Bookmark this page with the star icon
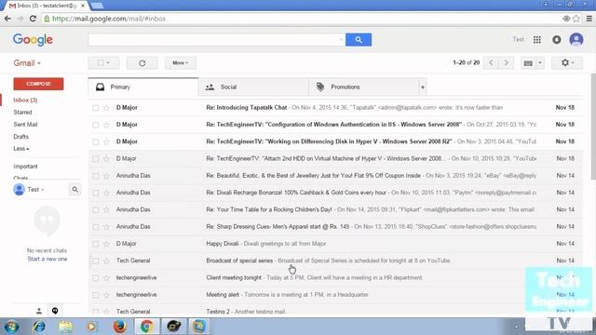The height and width of the screenshot is (335, 596). (x=576, y=19)
